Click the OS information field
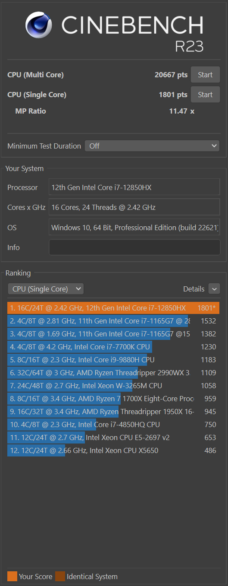The width and height of the screenshot is (228, 586). (x=134, y=228)
